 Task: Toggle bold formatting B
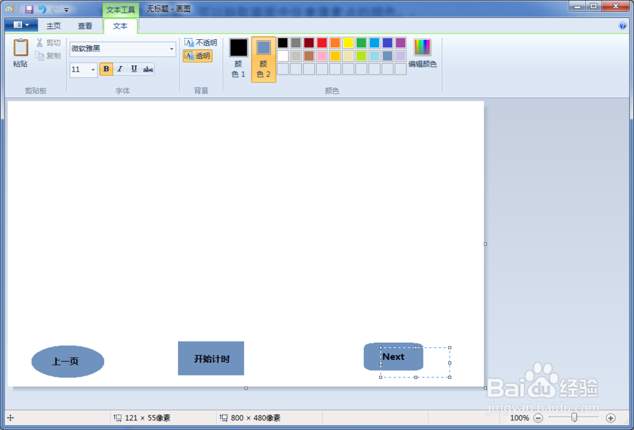[x=106, y=69]
